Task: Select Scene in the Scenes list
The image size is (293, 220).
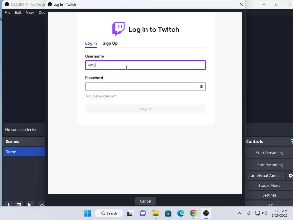Action: 24,152
